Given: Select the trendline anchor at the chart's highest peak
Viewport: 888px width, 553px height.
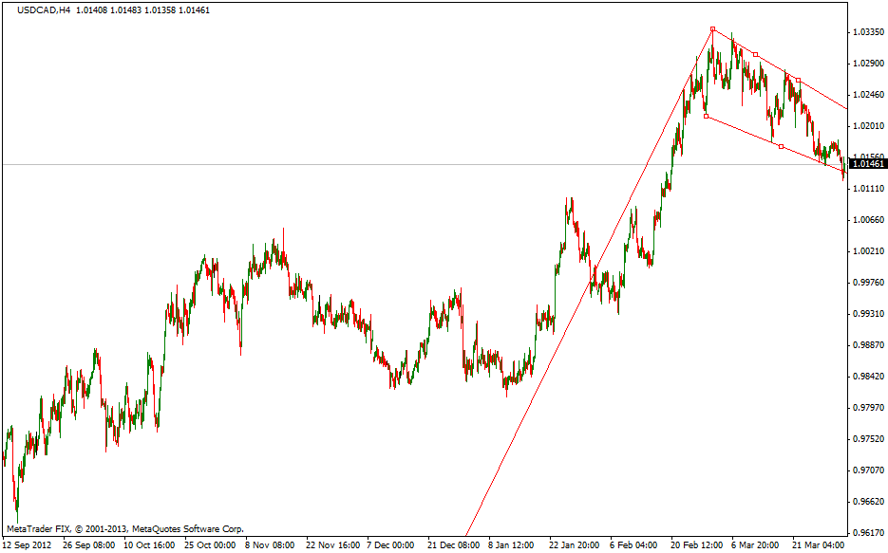Looking at the screenshot, I should click(712, 29).
